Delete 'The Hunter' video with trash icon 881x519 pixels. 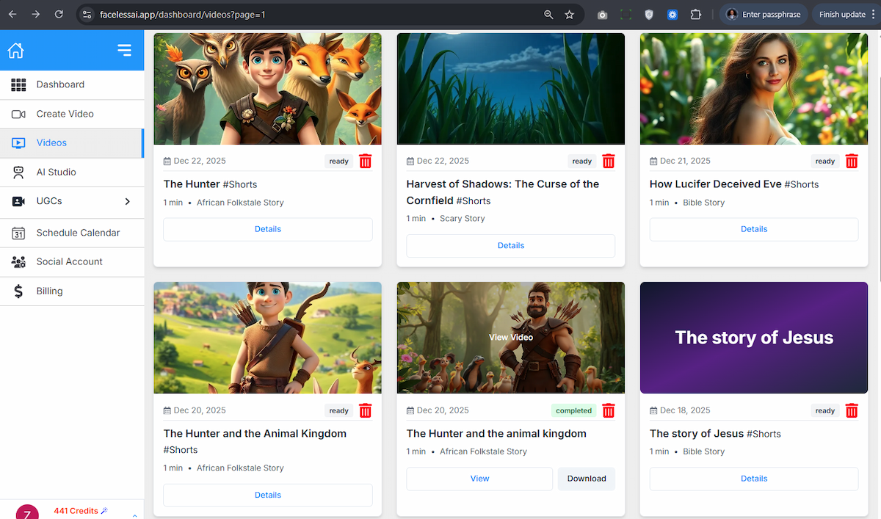365,161
